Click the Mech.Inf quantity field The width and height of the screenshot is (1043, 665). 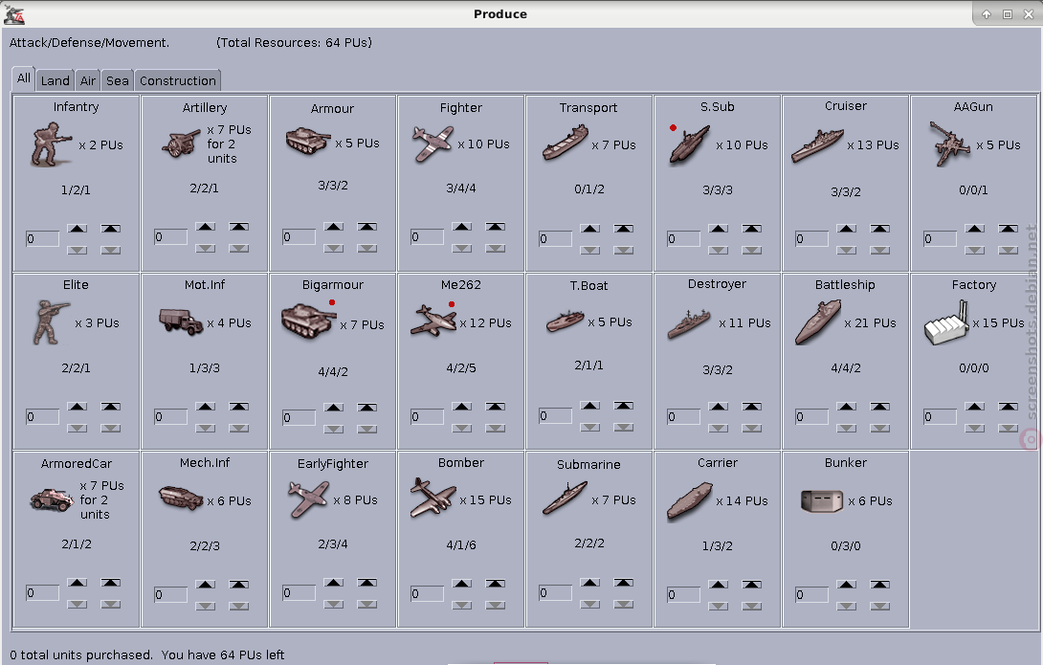click(171, 594)
